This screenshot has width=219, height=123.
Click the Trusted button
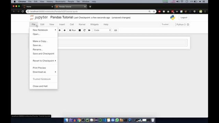[x=165, y=24]
